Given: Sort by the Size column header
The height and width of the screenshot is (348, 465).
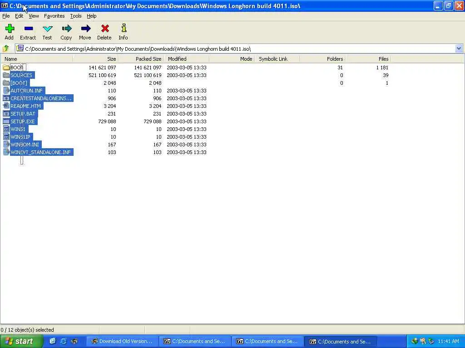Looking at the screenshot, I should (95, 59).
